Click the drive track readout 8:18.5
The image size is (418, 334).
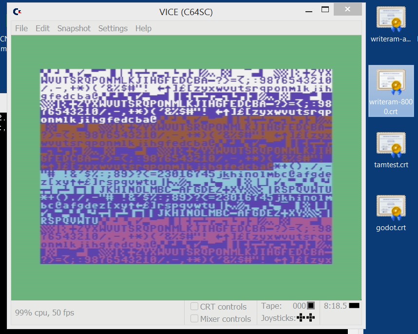[335, 306]
